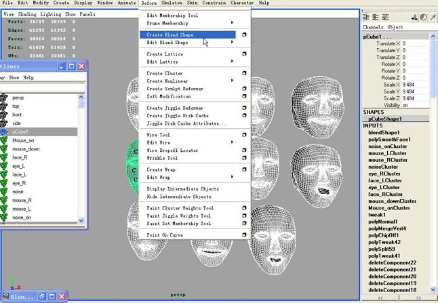Screen dimensions: 438x303
Task: Click the Translate X value field
Action: click(x=415, y=43)
